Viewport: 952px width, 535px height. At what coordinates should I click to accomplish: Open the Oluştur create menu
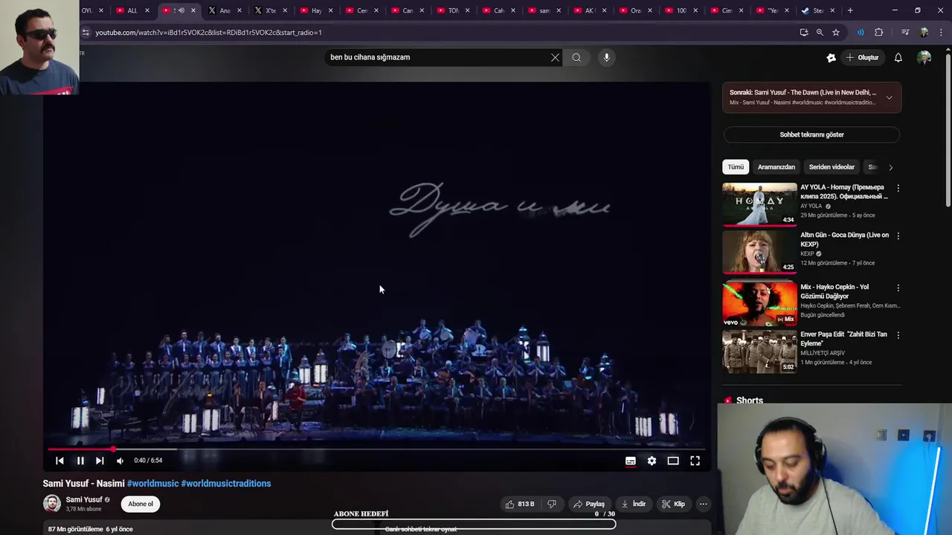point(862,57)
